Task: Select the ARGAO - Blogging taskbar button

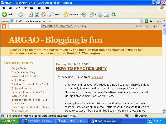Action: [105, 121]
